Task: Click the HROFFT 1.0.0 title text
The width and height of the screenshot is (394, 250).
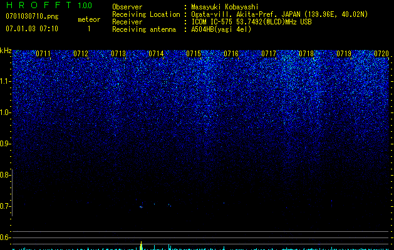Action: click(x=49, y=5)
